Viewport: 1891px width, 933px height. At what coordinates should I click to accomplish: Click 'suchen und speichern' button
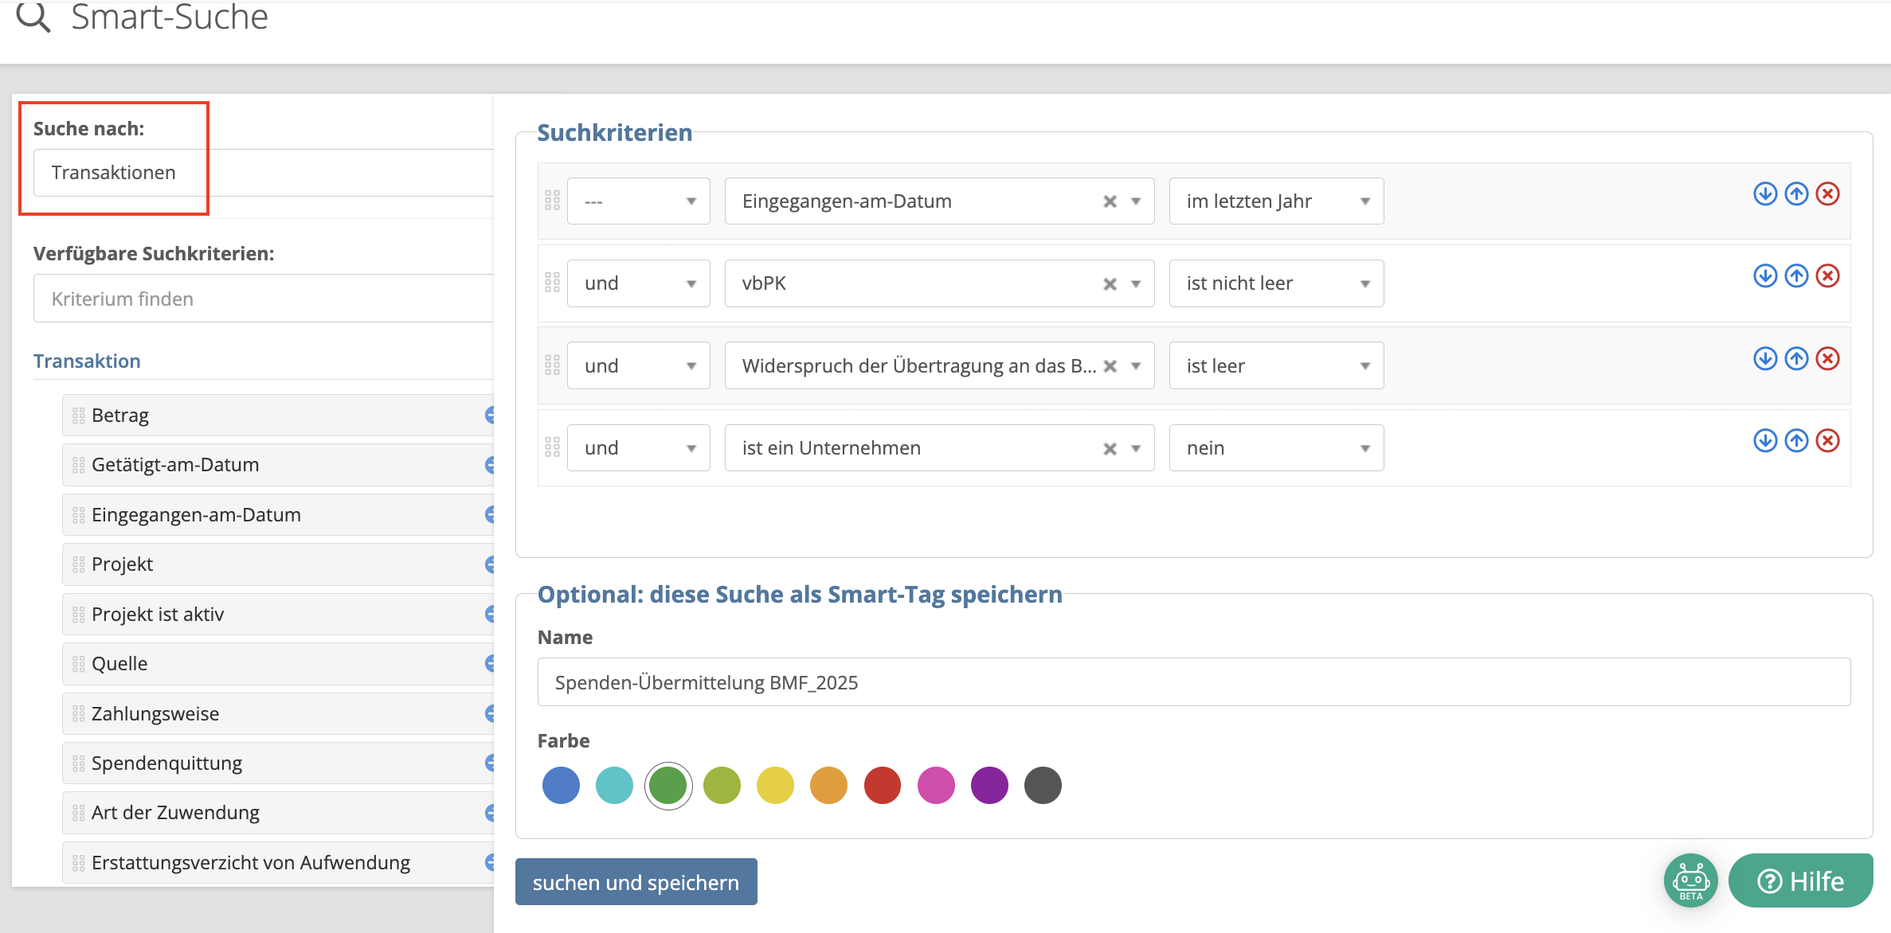(636, 882)
